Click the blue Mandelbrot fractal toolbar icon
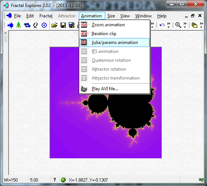Viewport: 207px width, 186px height. (x=10, y=25)
